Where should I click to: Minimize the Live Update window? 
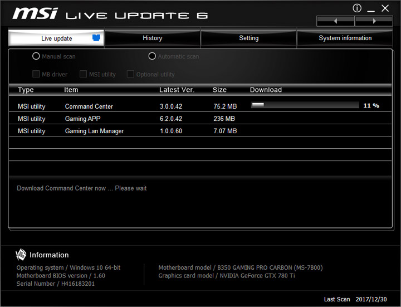[371, 11]
